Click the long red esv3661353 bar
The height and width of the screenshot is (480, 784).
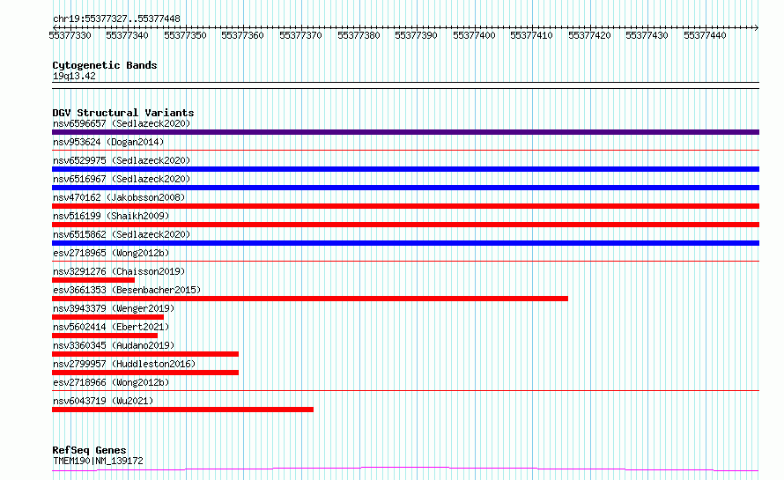pos(310,299)
